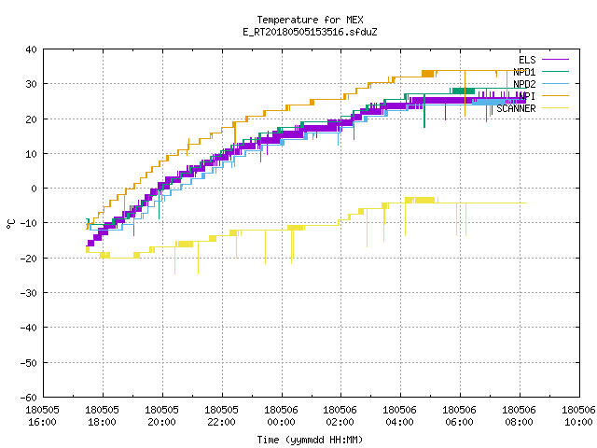Click the y-axis label 40
Screen dimensions: 597x448
(x=31, y=49)
